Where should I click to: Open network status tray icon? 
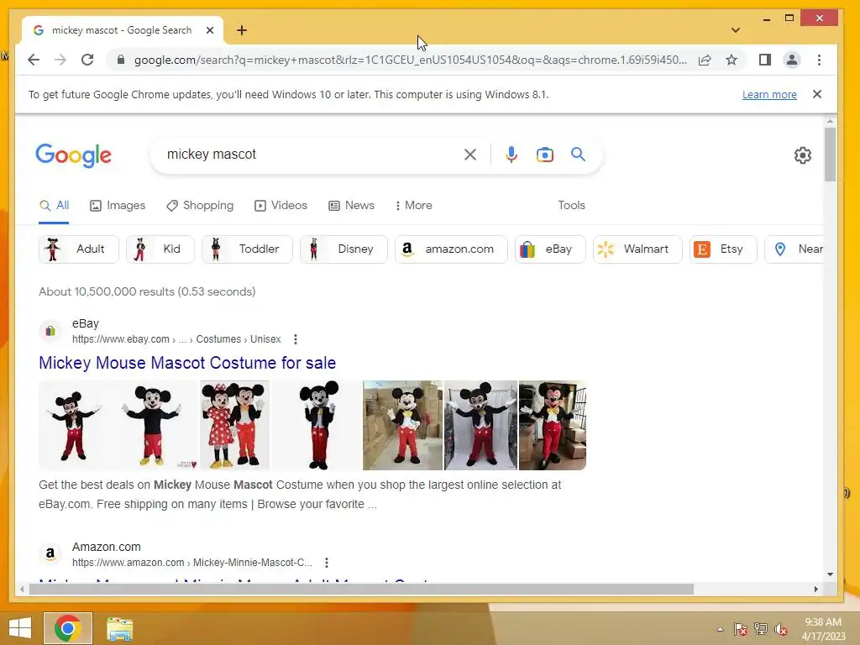(x=761, y=629)
